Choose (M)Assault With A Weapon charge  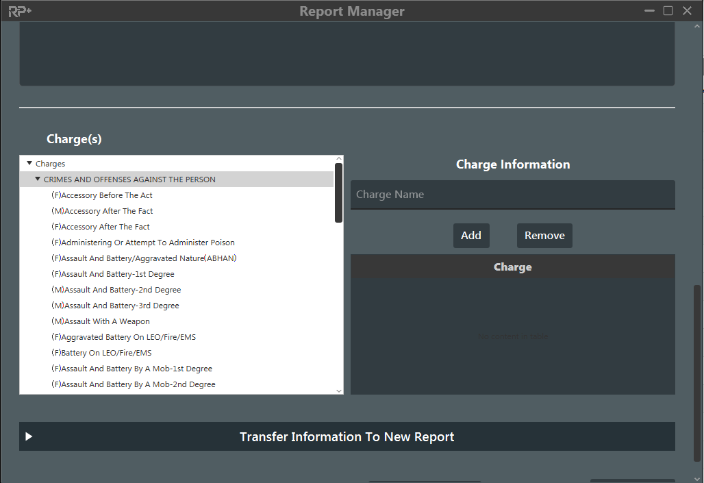[x=101, y=321]
